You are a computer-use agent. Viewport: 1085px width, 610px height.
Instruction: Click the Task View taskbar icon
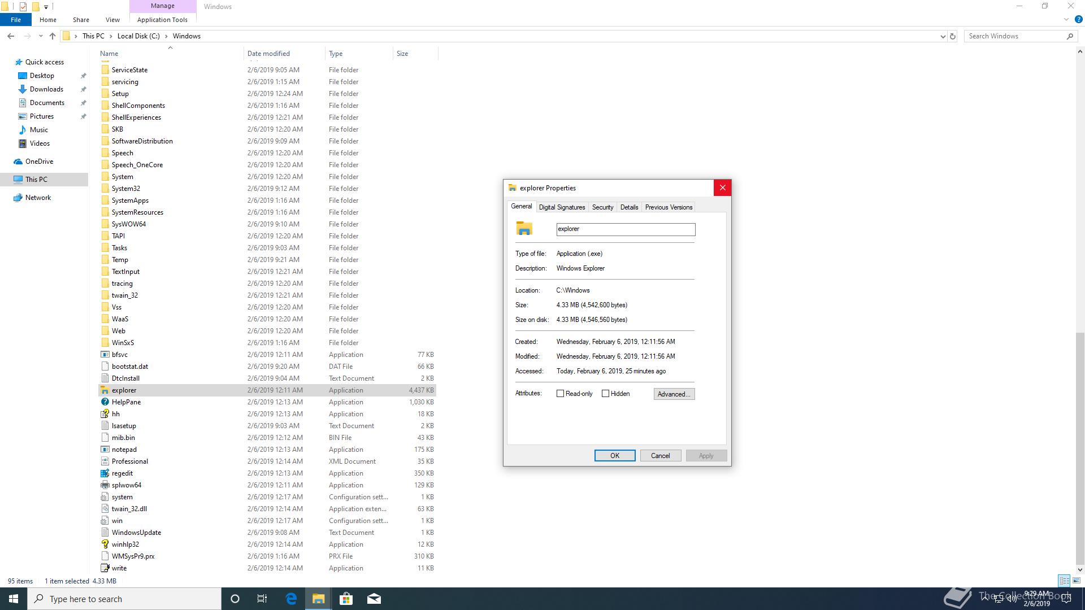tap(262, 599)
